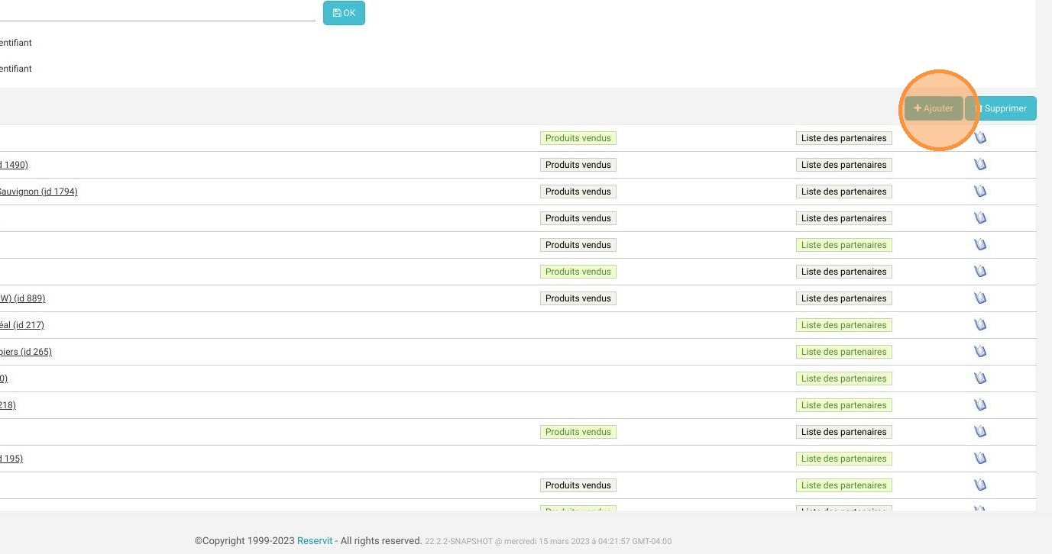Click Produits vendus in the id 1490 row
1052x554 pixels.
(x=578, y=165)
